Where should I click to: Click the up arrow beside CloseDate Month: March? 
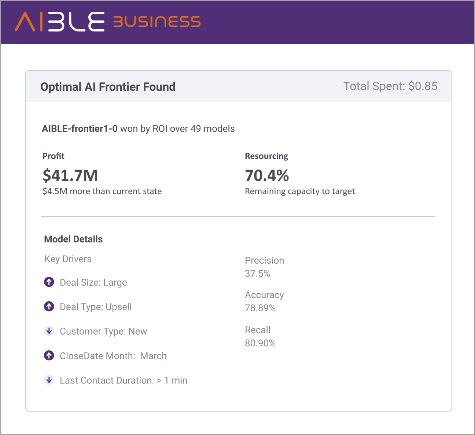coord(49,356)
